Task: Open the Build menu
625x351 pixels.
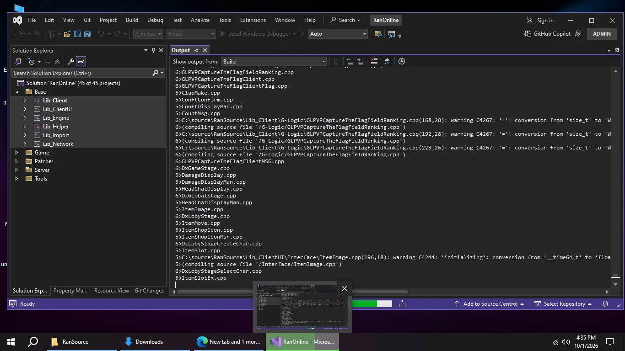Action: pyautogui.click(x=132, y=20)
